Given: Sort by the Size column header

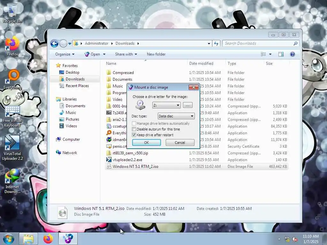Looking at the screenshot, I should coord(277,63).
